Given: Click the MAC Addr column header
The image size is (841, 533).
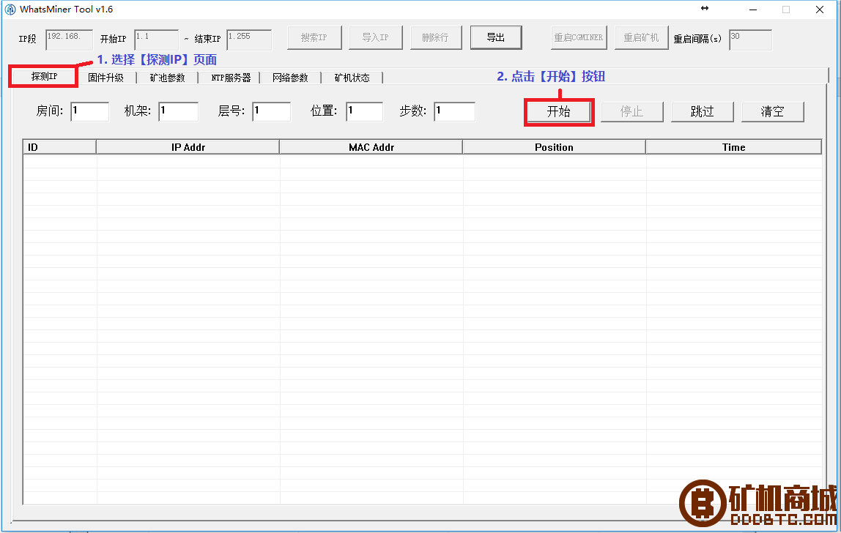Looking at the screenshot, I should click(x=371, y=147).
